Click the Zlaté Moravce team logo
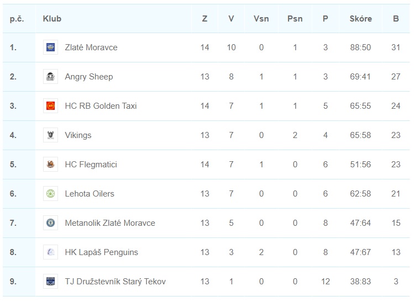414x302 pixels. pos(50,47)
